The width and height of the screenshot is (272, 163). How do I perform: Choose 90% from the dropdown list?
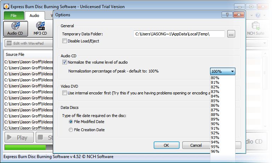215,124
